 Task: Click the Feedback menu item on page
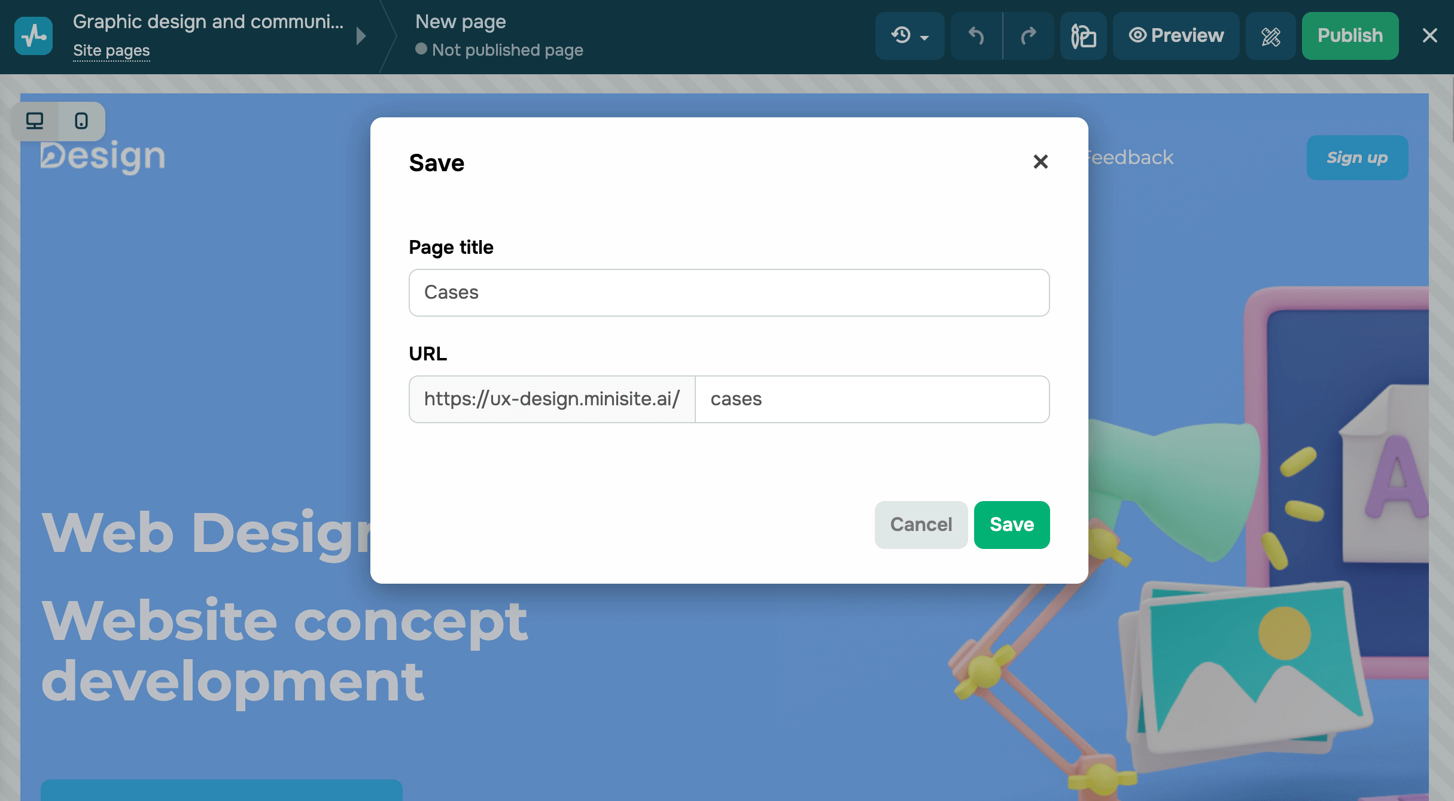click(x=1131, y=157)
